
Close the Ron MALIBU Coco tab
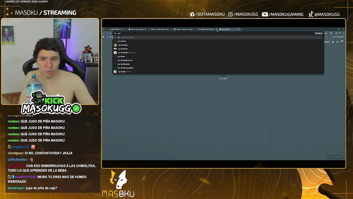pyautogui.click(x=216, y=29)
